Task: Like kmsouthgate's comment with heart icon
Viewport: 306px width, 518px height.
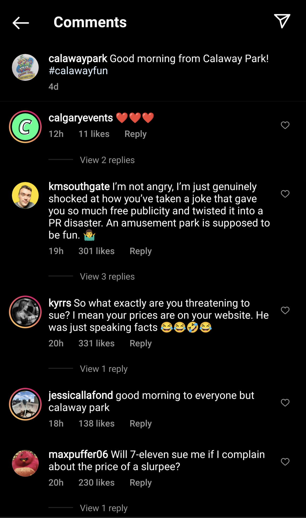Action: click(x=285, y=194)
